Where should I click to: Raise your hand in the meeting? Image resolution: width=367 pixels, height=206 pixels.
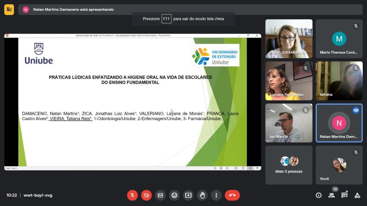[202, 195]
